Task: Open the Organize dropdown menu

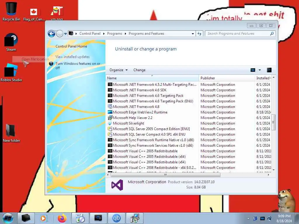Action: point(119,70)
